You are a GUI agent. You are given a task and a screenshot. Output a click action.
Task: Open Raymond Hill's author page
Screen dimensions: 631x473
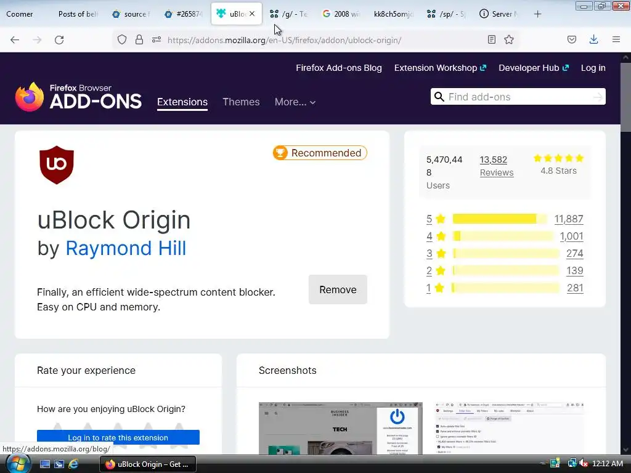126,248
